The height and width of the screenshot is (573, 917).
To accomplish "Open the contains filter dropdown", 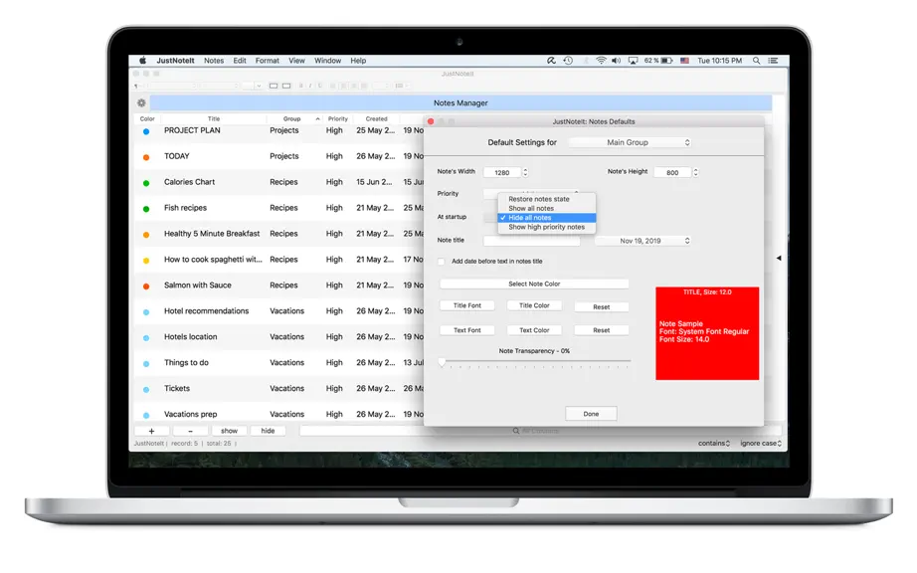I will coord(713,444).
